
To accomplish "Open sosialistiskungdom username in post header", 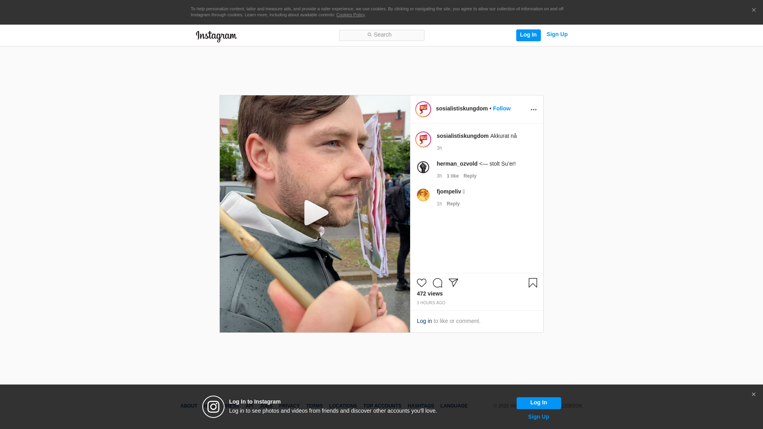I will (x=462, y=108).
